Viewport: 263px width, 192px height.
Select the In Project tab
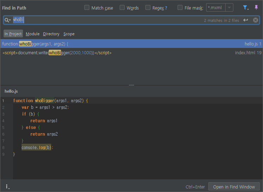coord(13,34)
